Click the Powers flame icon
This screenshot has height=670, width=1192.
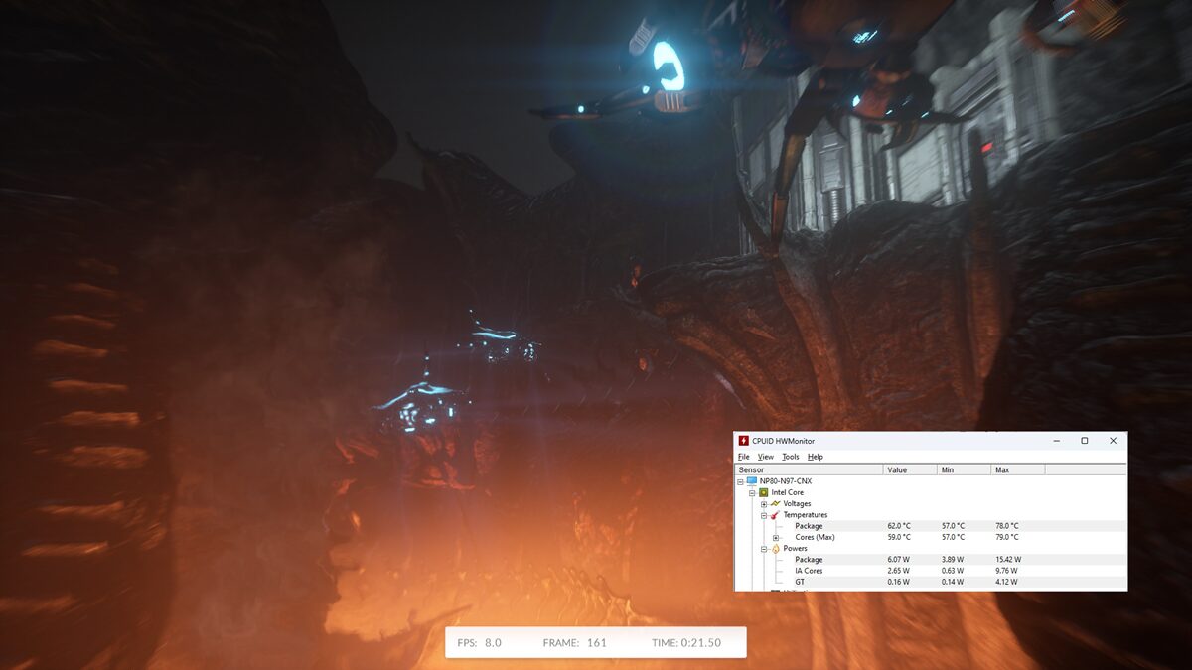(x=775, y=548)
